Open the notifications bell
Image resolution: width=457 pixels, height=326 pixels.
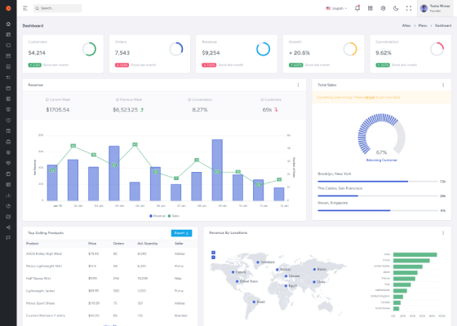click(x=357, y=8)
